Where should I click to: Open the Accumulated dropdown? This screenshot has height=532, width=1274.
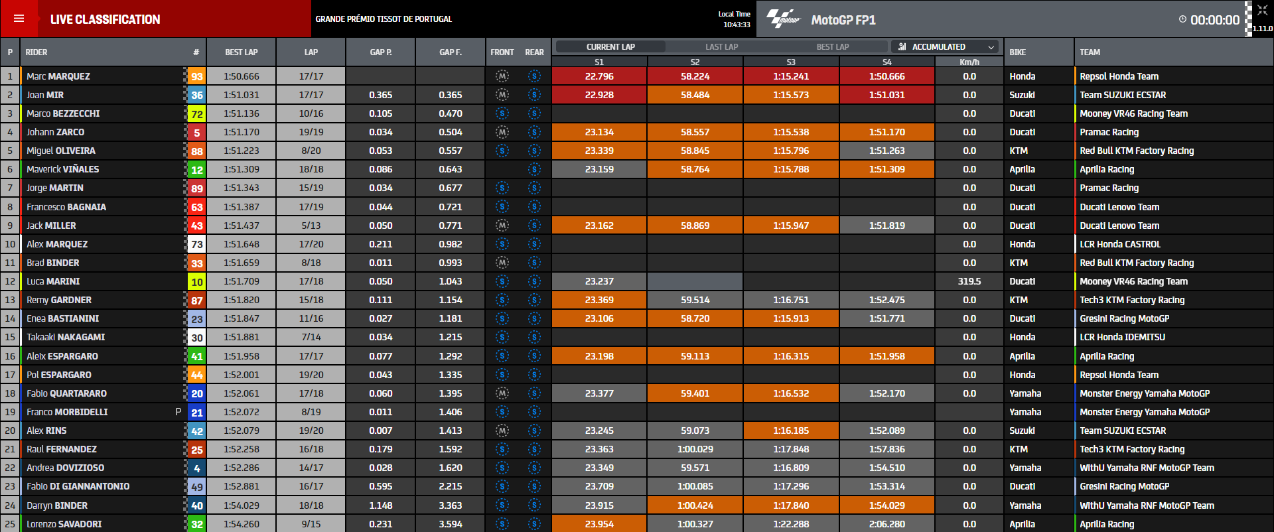[946, 46]
